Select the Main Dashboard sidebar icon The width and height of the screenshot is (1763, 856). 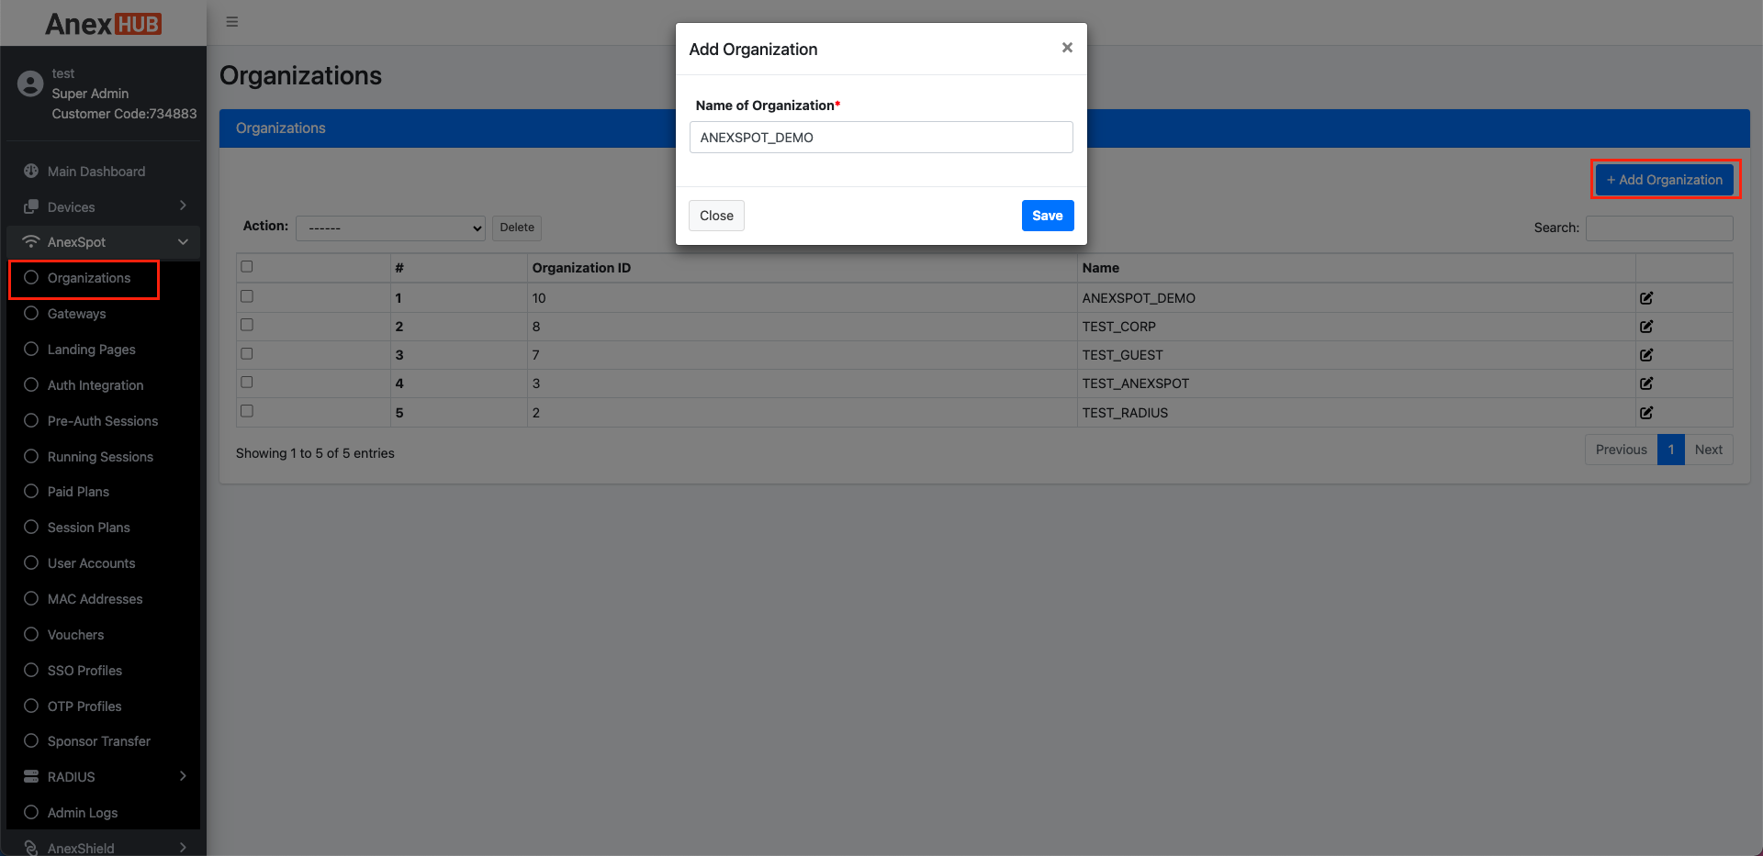(x=30, y=171)
